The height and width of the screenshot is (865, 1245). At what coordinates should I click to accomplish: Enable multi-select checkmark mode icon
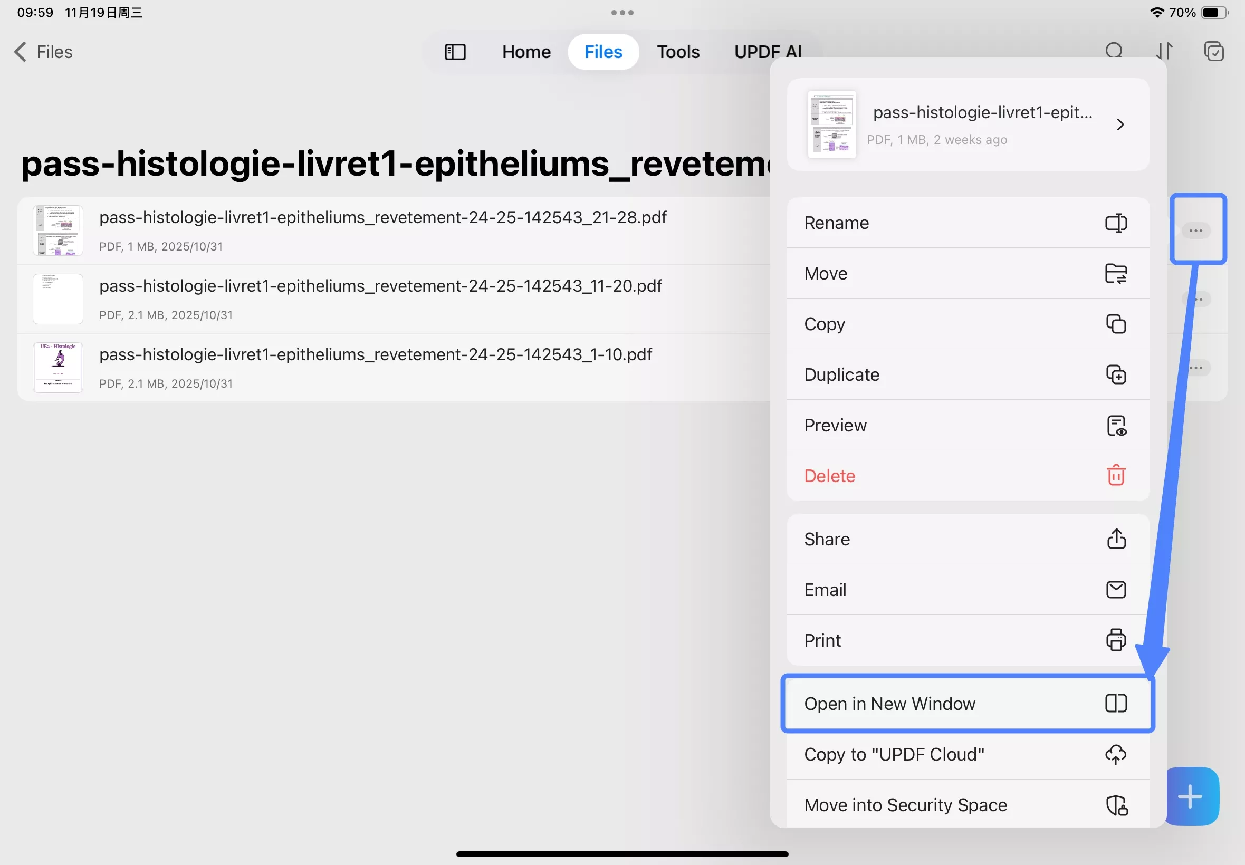point(1213,52)
